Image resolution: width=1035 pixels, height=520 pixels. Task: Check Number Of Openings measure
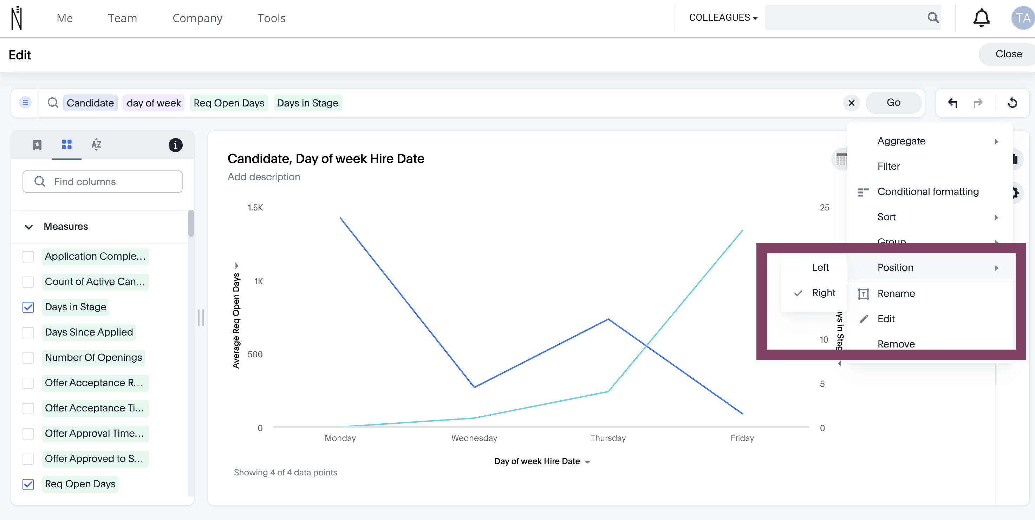pyautogui.click(x=28, y=358)
